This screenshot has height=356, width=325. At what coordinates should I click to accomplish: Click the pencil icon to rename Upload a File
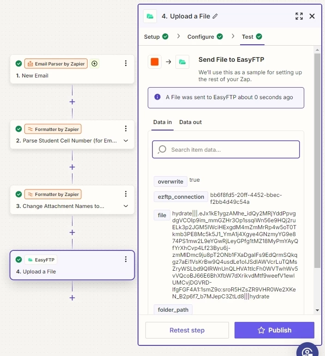[x=215, y=16]
